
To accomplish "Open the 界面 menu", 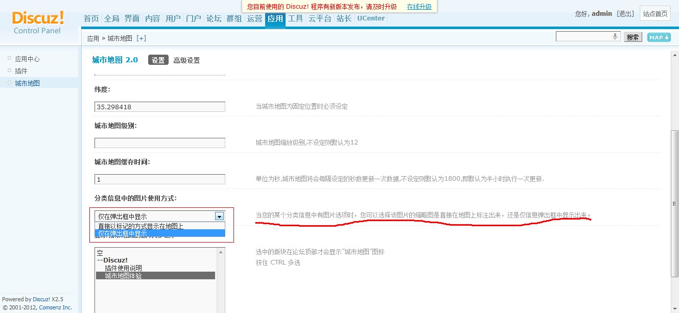I will point(132,18).
